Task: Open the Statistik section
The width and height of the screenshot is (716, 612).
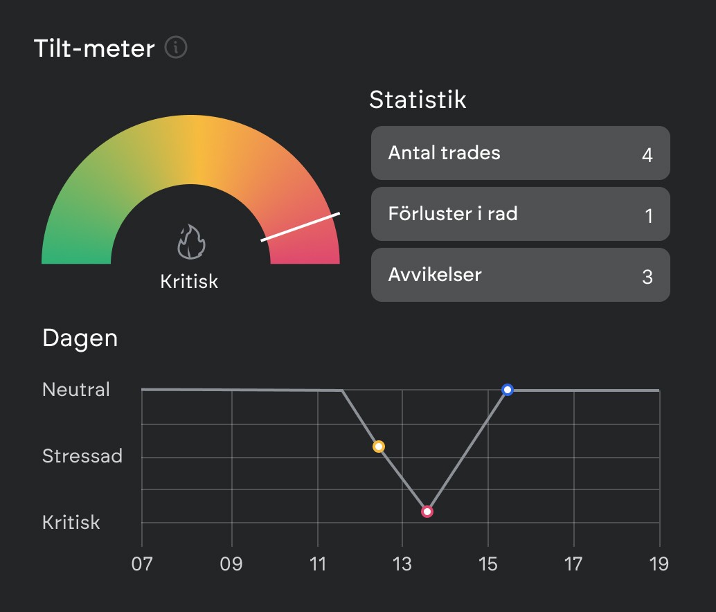Action: point(418,100)
